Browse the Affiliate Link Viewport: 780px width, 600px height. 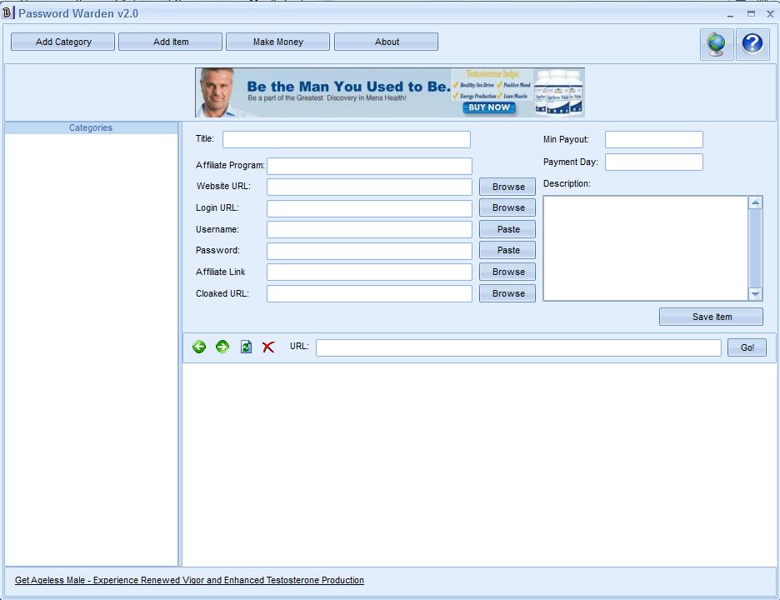(507, 272)
